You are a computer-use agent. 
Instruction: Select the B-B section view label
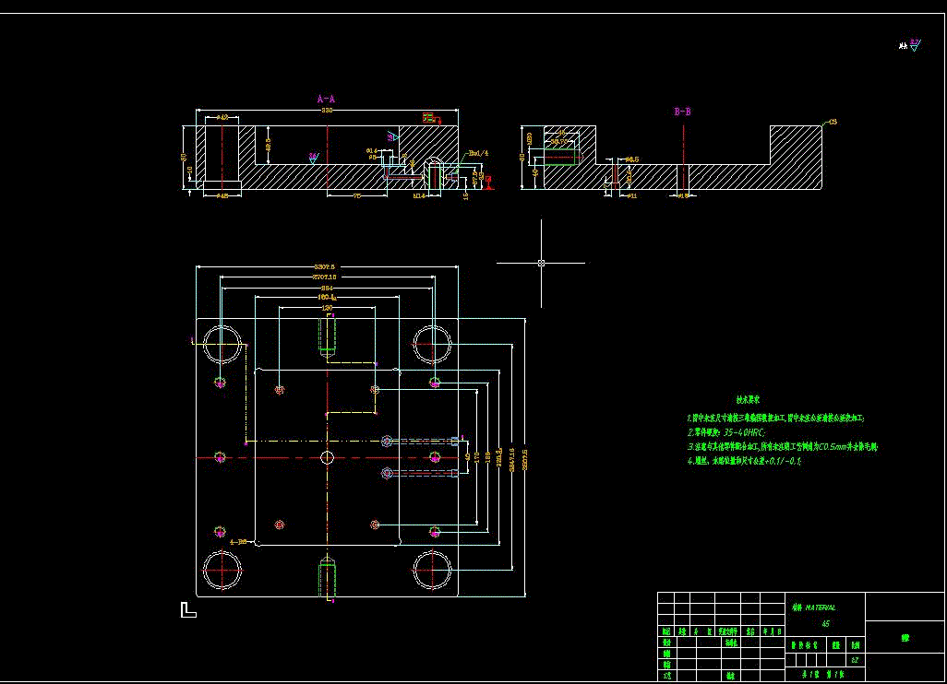click(682, 112)
